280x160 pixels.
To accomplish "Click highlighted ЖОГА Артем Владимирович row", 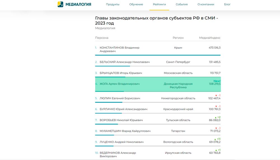I will click(x=120, y=84).
